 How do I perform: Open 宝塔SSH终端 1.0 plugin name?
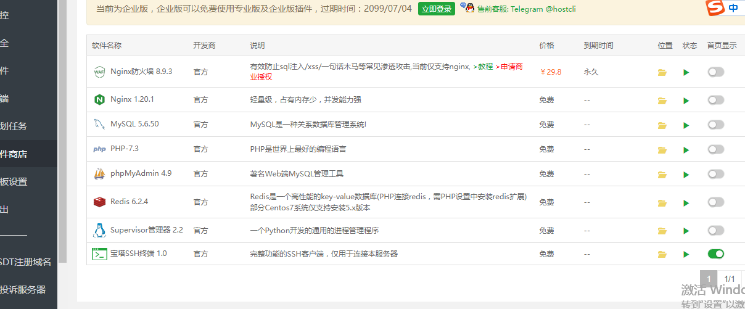pyautogui.click(x=139, y=253)
